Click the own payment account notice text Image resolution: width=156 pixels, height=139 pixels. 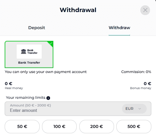(46, 72)
